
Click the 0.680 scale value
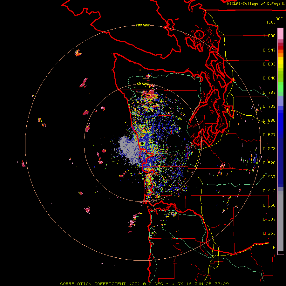click(x=269, y=120)
